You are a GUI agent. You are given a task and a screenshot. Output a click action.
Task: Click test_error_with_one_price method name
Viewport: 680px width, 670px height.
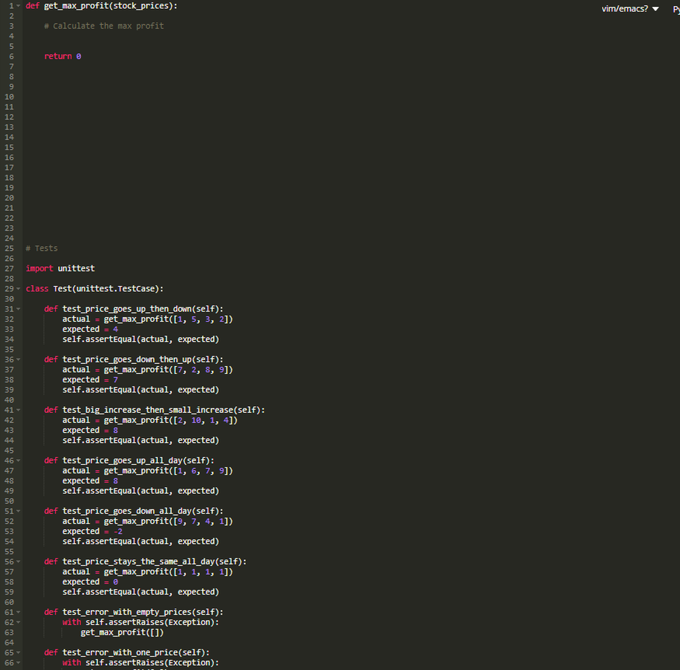[120, 652]
